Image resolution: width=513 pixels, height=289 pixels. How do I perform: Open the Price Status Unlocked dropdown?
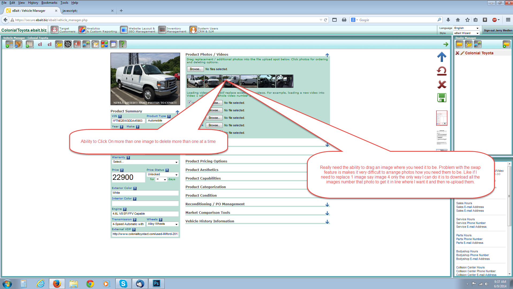[x=162, y=174]
